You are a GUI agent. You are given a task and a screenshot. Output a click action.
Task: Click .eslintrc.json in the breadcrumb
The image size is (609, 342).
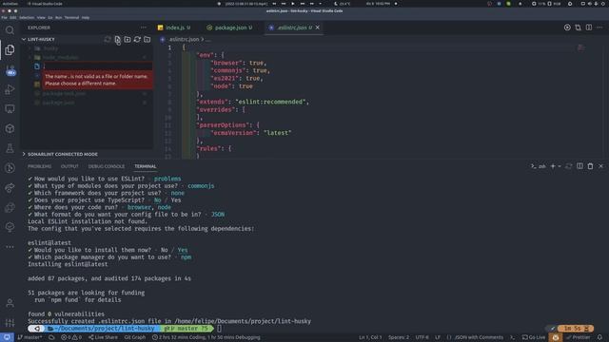click(184, 39)
